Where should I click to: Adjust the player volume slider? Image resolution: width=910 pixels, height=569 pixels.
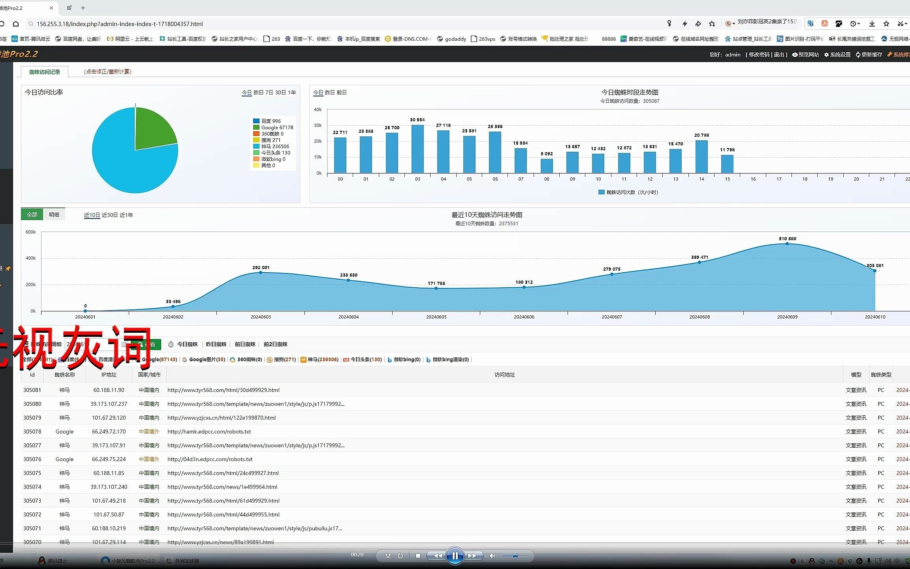(x=515, y=556)
